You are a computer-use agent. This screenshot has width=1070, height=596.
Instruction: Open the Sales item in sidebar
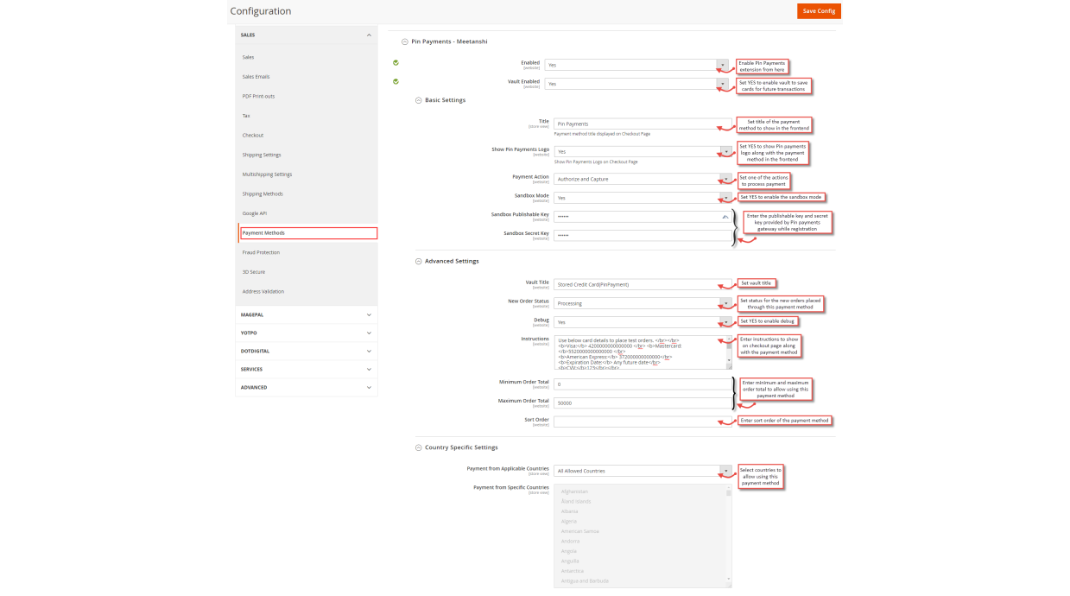pos(248,57)
